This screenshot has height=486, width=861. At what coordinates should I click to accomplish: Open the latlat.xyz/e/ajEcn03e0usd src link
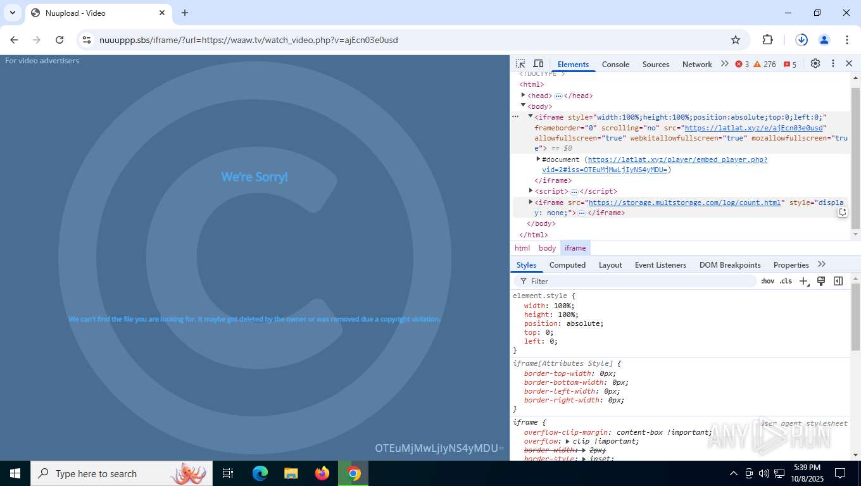754,128
